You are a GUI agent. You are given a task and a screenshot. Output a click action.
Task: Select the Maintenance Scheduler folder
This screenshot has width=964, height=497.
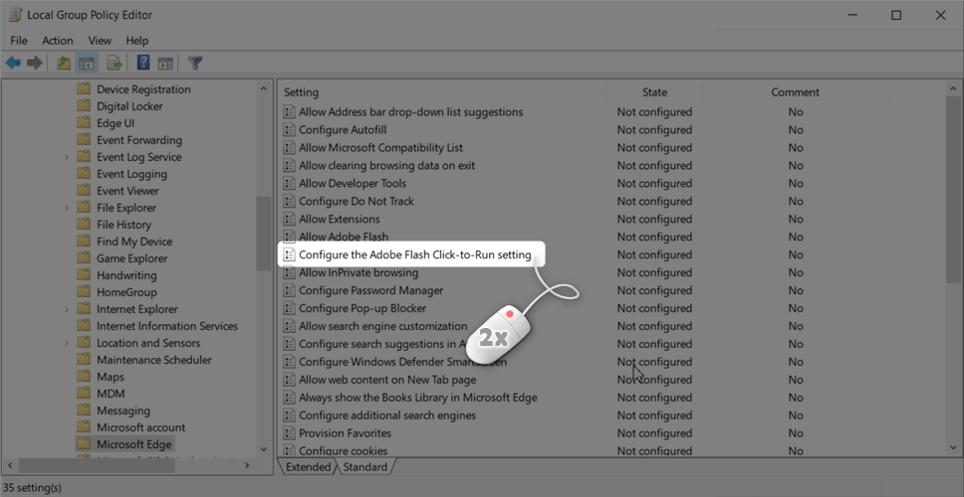tap(153, 360)
